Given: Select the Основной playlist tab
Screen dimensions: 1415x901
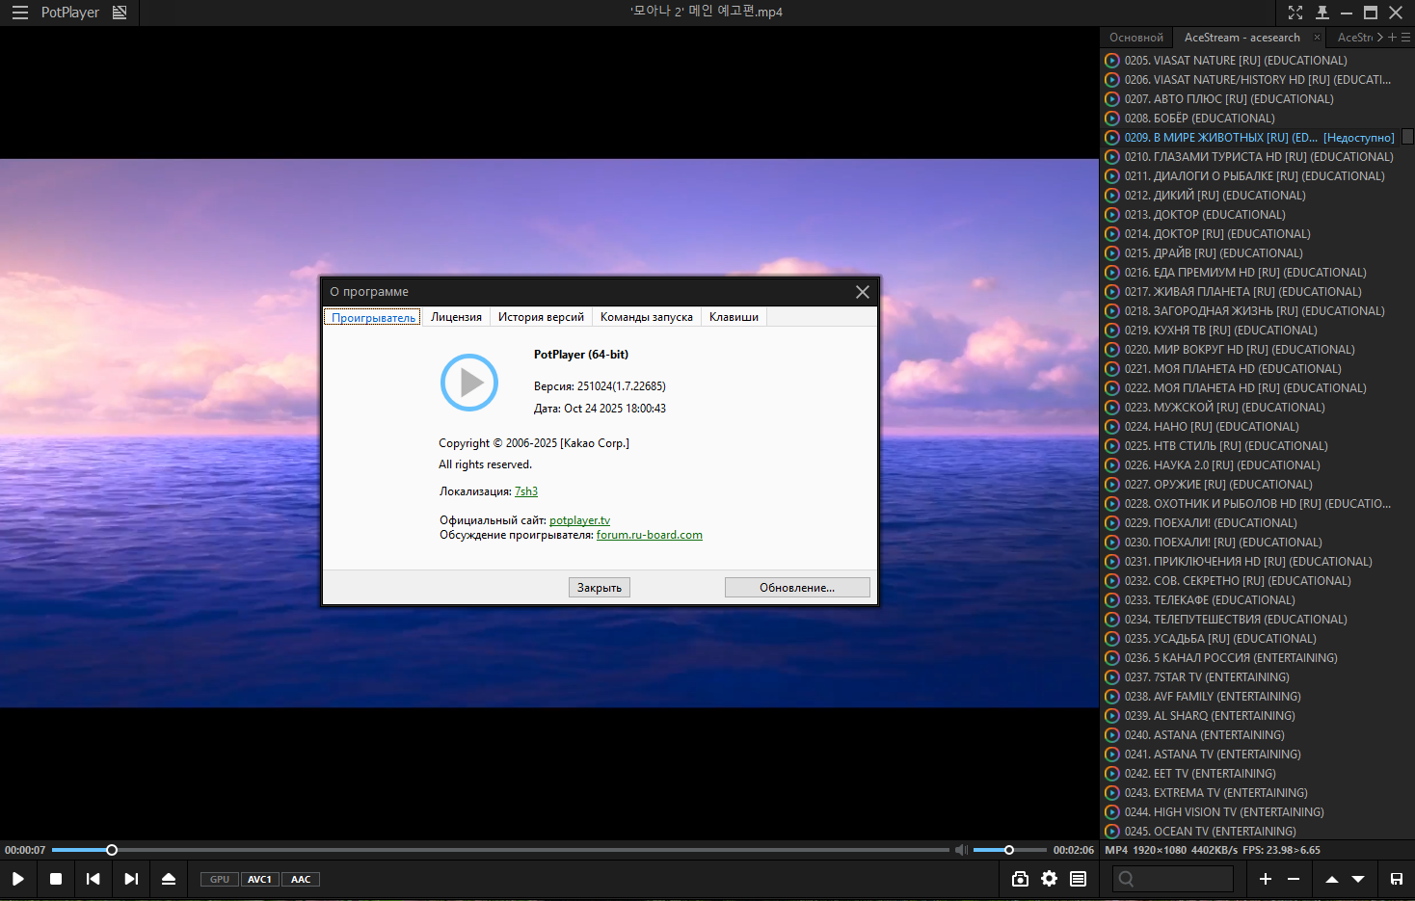Looking at the screenshot, I should coord(1135,38).
